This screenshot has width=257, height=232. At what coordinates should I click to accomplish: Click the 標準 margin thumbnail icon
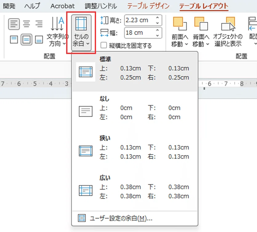tap(86, 72)
